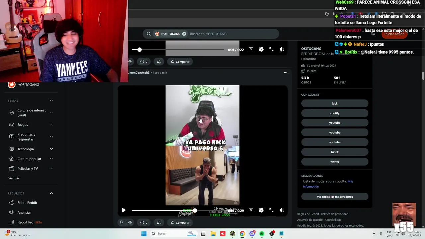Share the upper post via Compartir

(x=180, y=62)
